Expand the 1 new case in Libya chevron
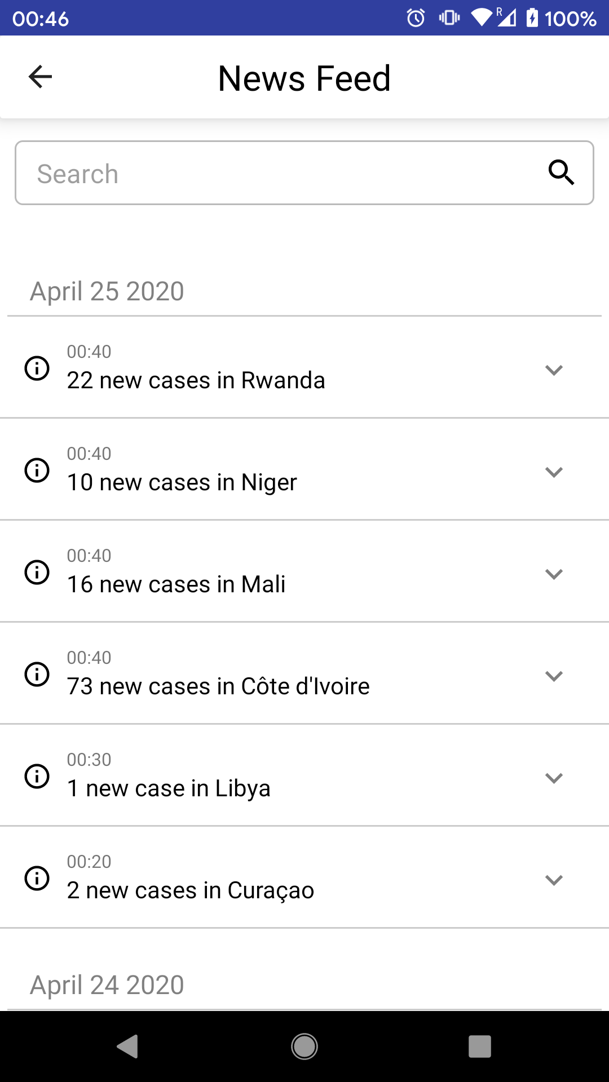This screenshot has width=609, height=1082. [x=554, y=778]
